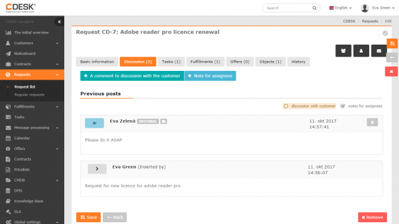The image size is (399, 224).
Task: Click the group users icon button
Action: [x=344, y=51]
